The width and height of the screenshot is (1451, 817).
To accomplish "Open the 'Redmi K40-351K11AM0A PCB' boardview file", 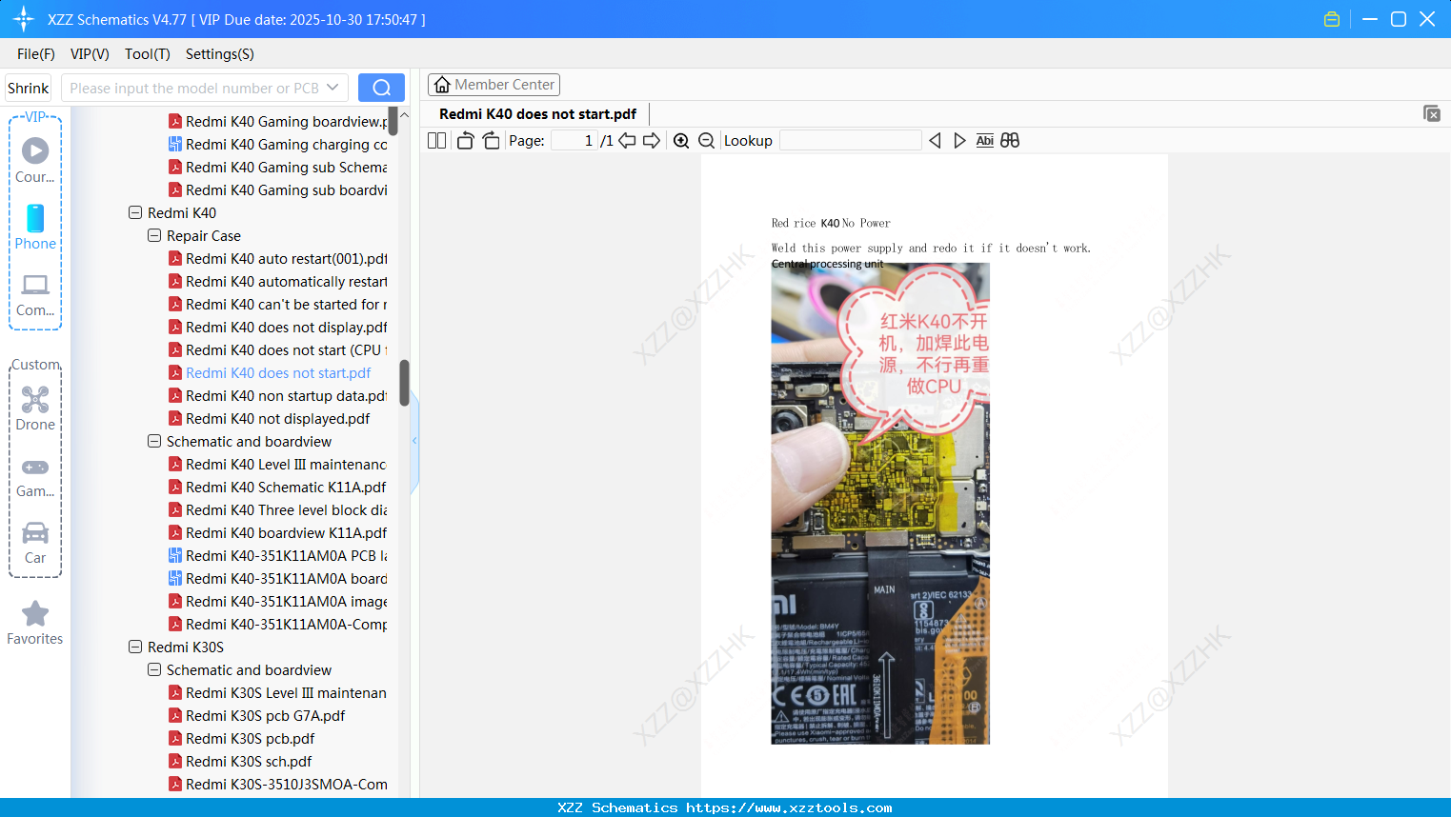I will tap(278, 556).
